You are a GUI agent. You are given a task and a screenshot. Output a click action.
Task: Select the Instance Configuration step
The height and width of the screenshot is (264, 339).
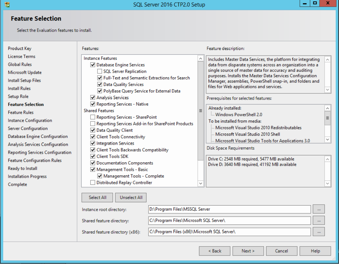30,121
